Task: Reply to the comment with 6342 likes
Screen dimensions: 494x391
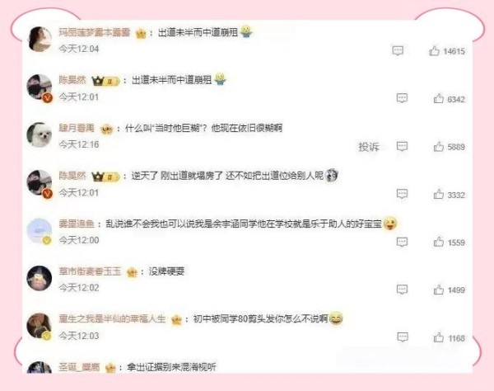Action: click(x=402, y=98)
